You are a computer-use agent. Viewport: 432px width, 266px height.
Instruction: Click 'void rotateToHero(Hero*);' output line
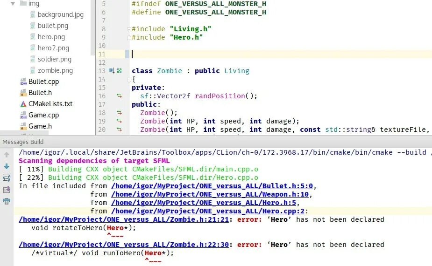click(84, 228)
